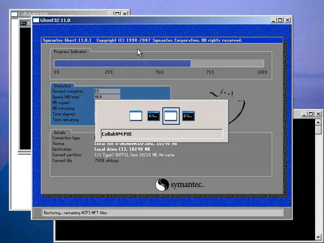
Task: Click the command prompt icon behind Ghost32 window
Action: [23, 23]
